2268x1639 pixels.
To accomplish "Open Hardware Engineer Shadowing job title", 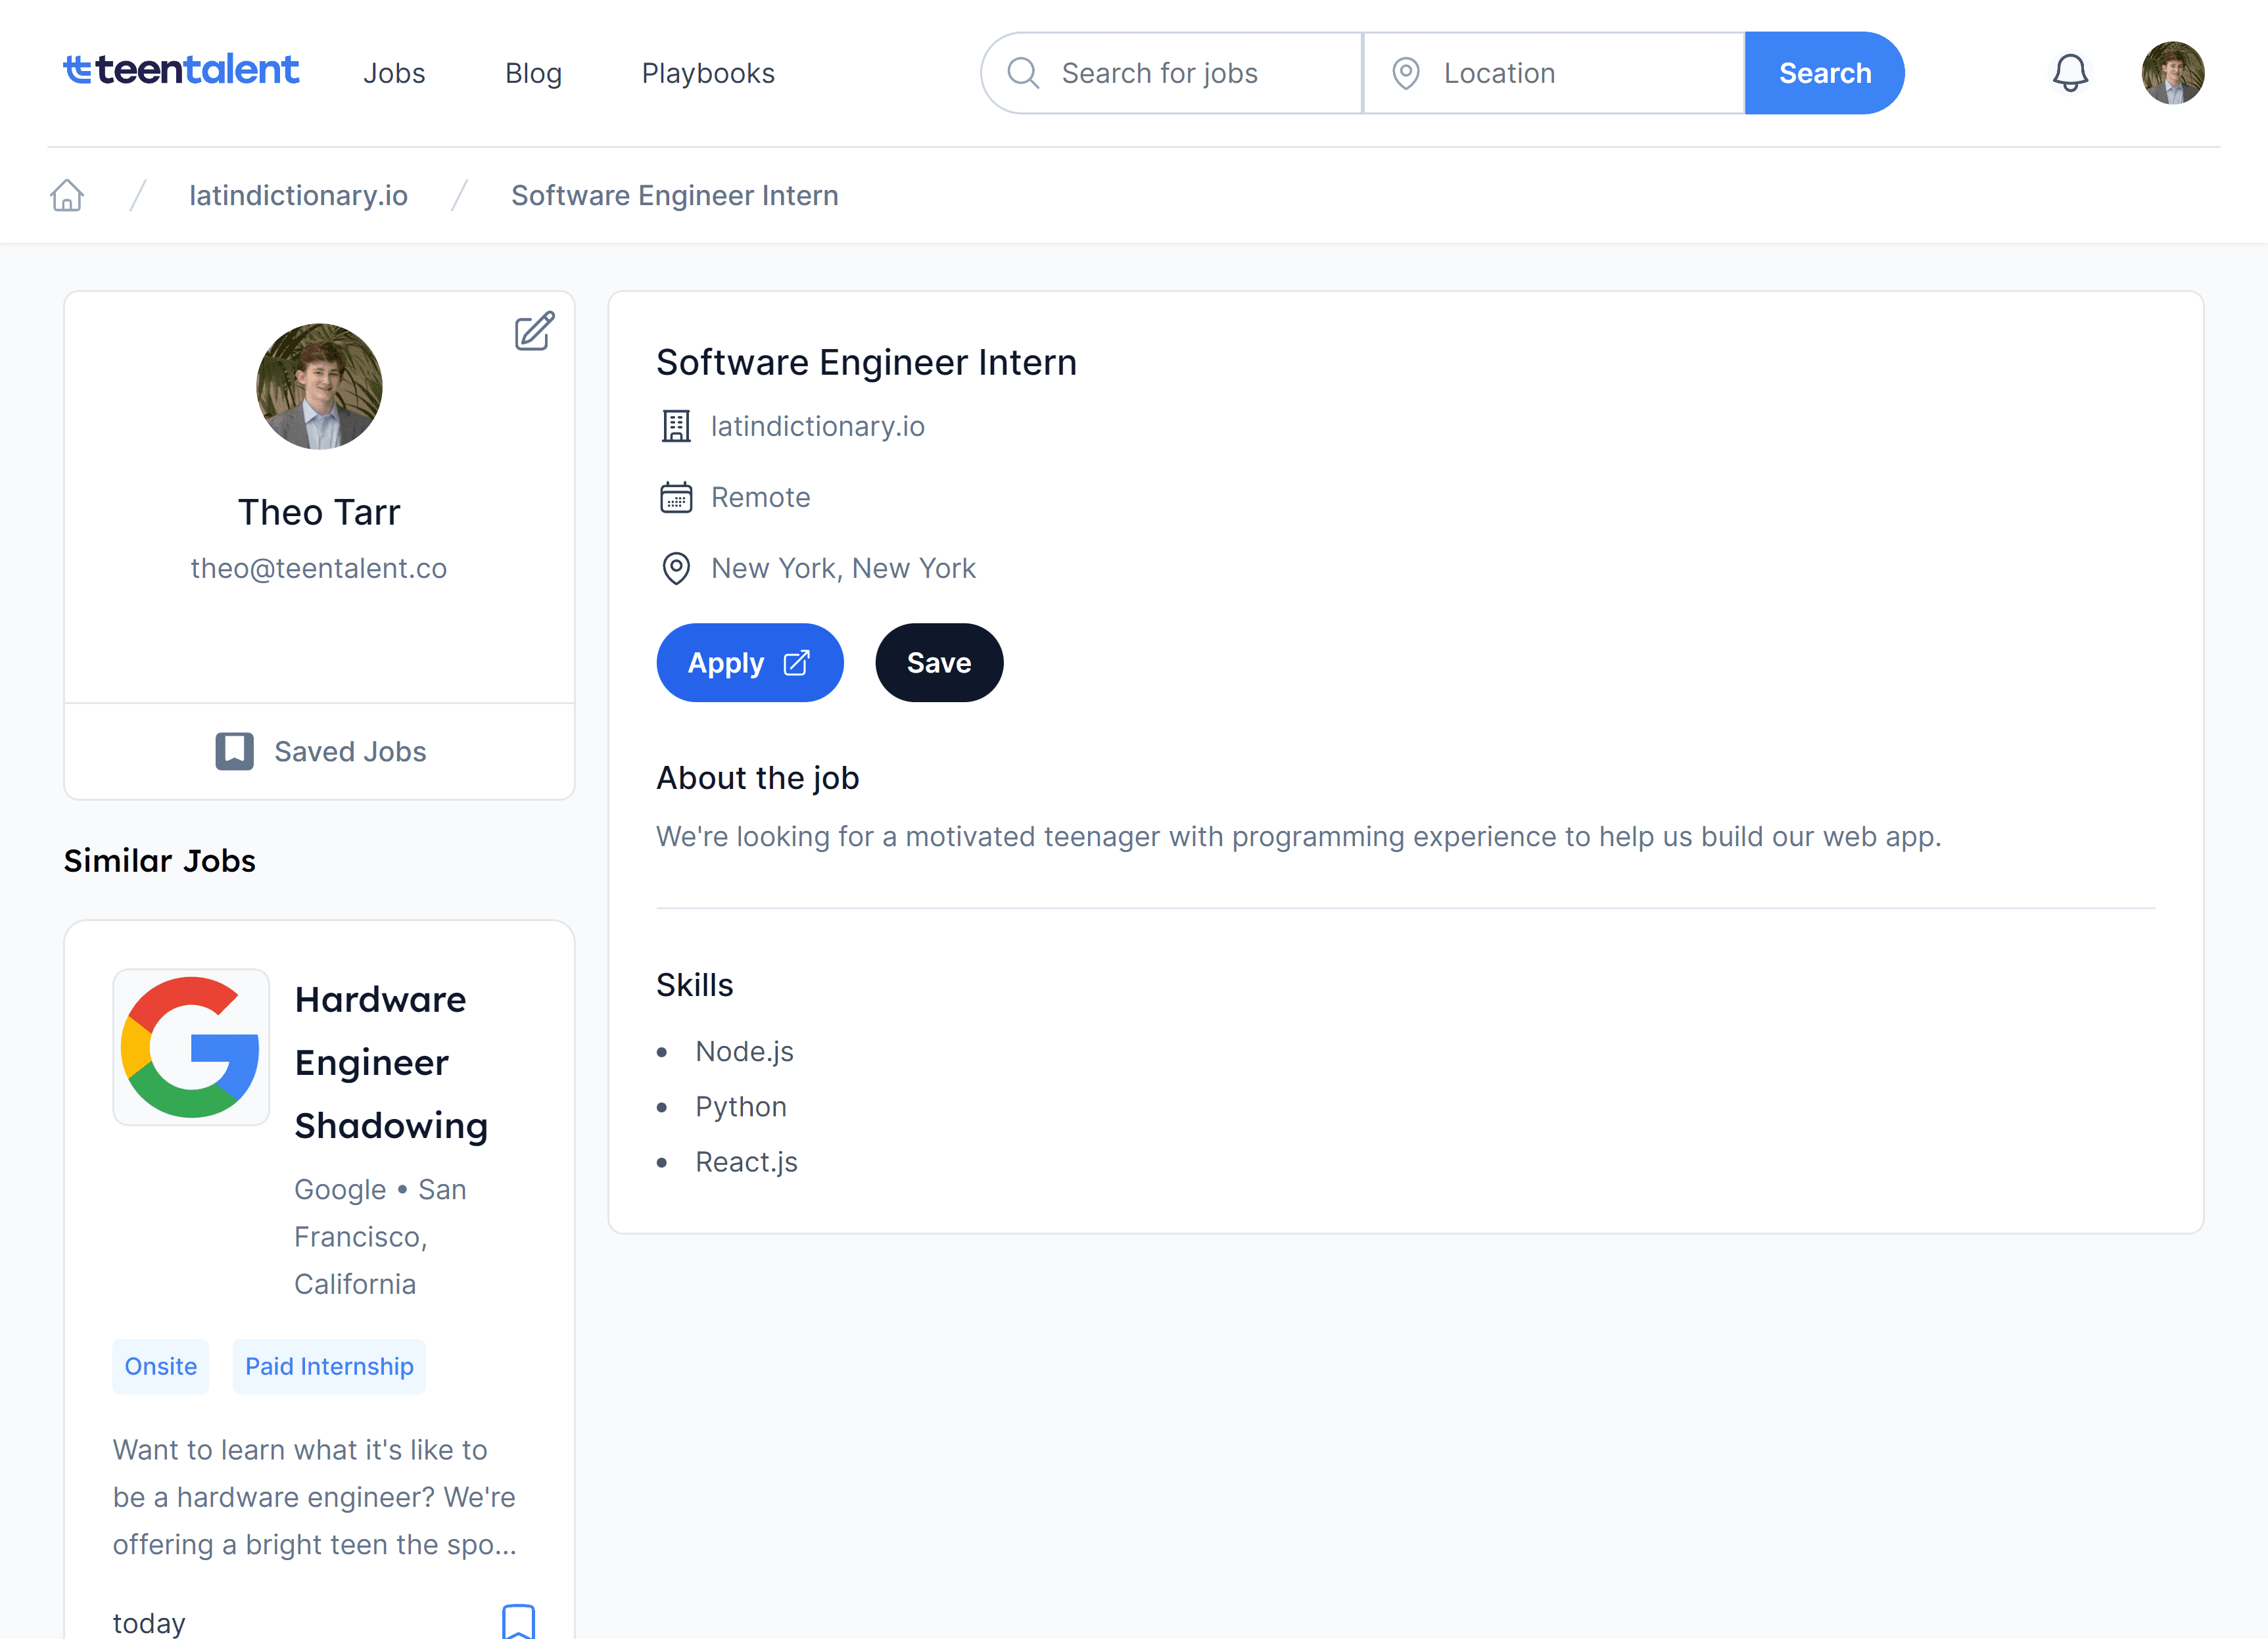I will [x=391, y=1062].
